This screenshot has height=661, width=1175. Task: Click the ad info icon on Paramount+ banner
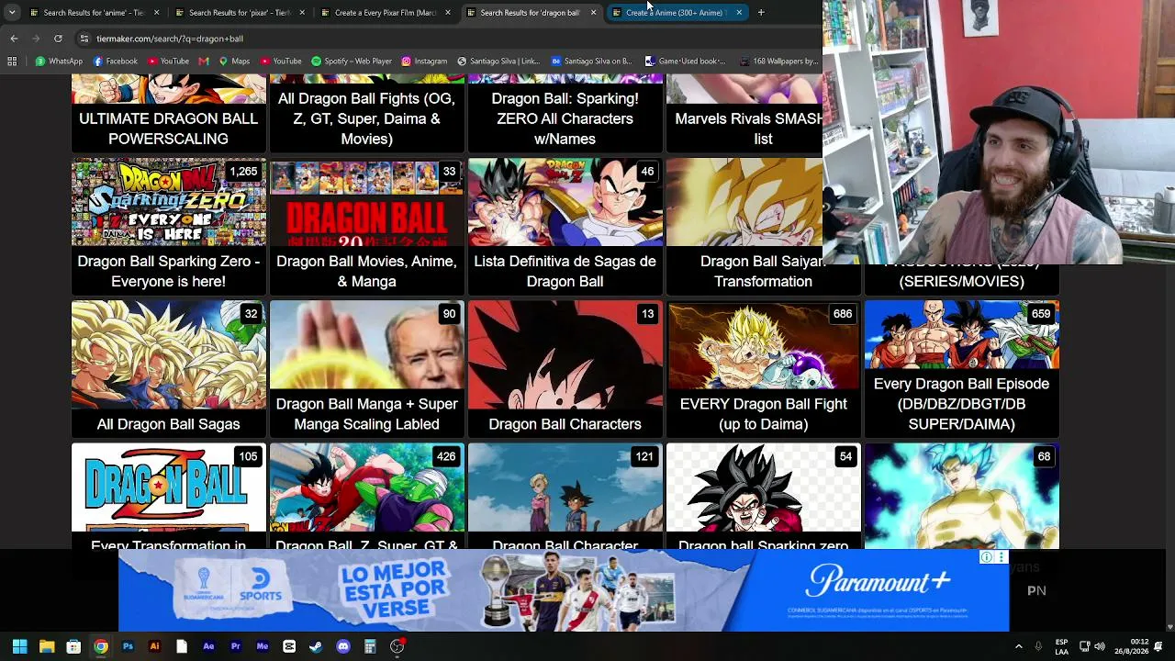[x=986, y=557]
